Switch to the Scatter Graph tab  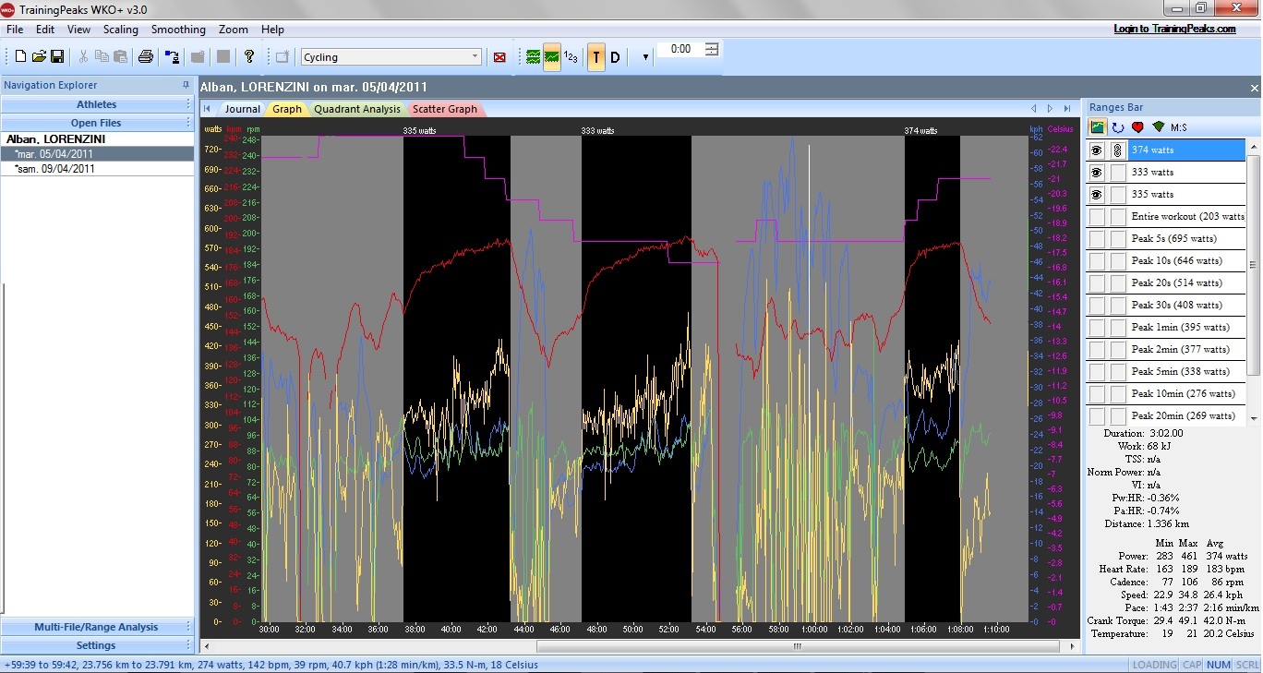pyautogui.click(x=445, y=109)
